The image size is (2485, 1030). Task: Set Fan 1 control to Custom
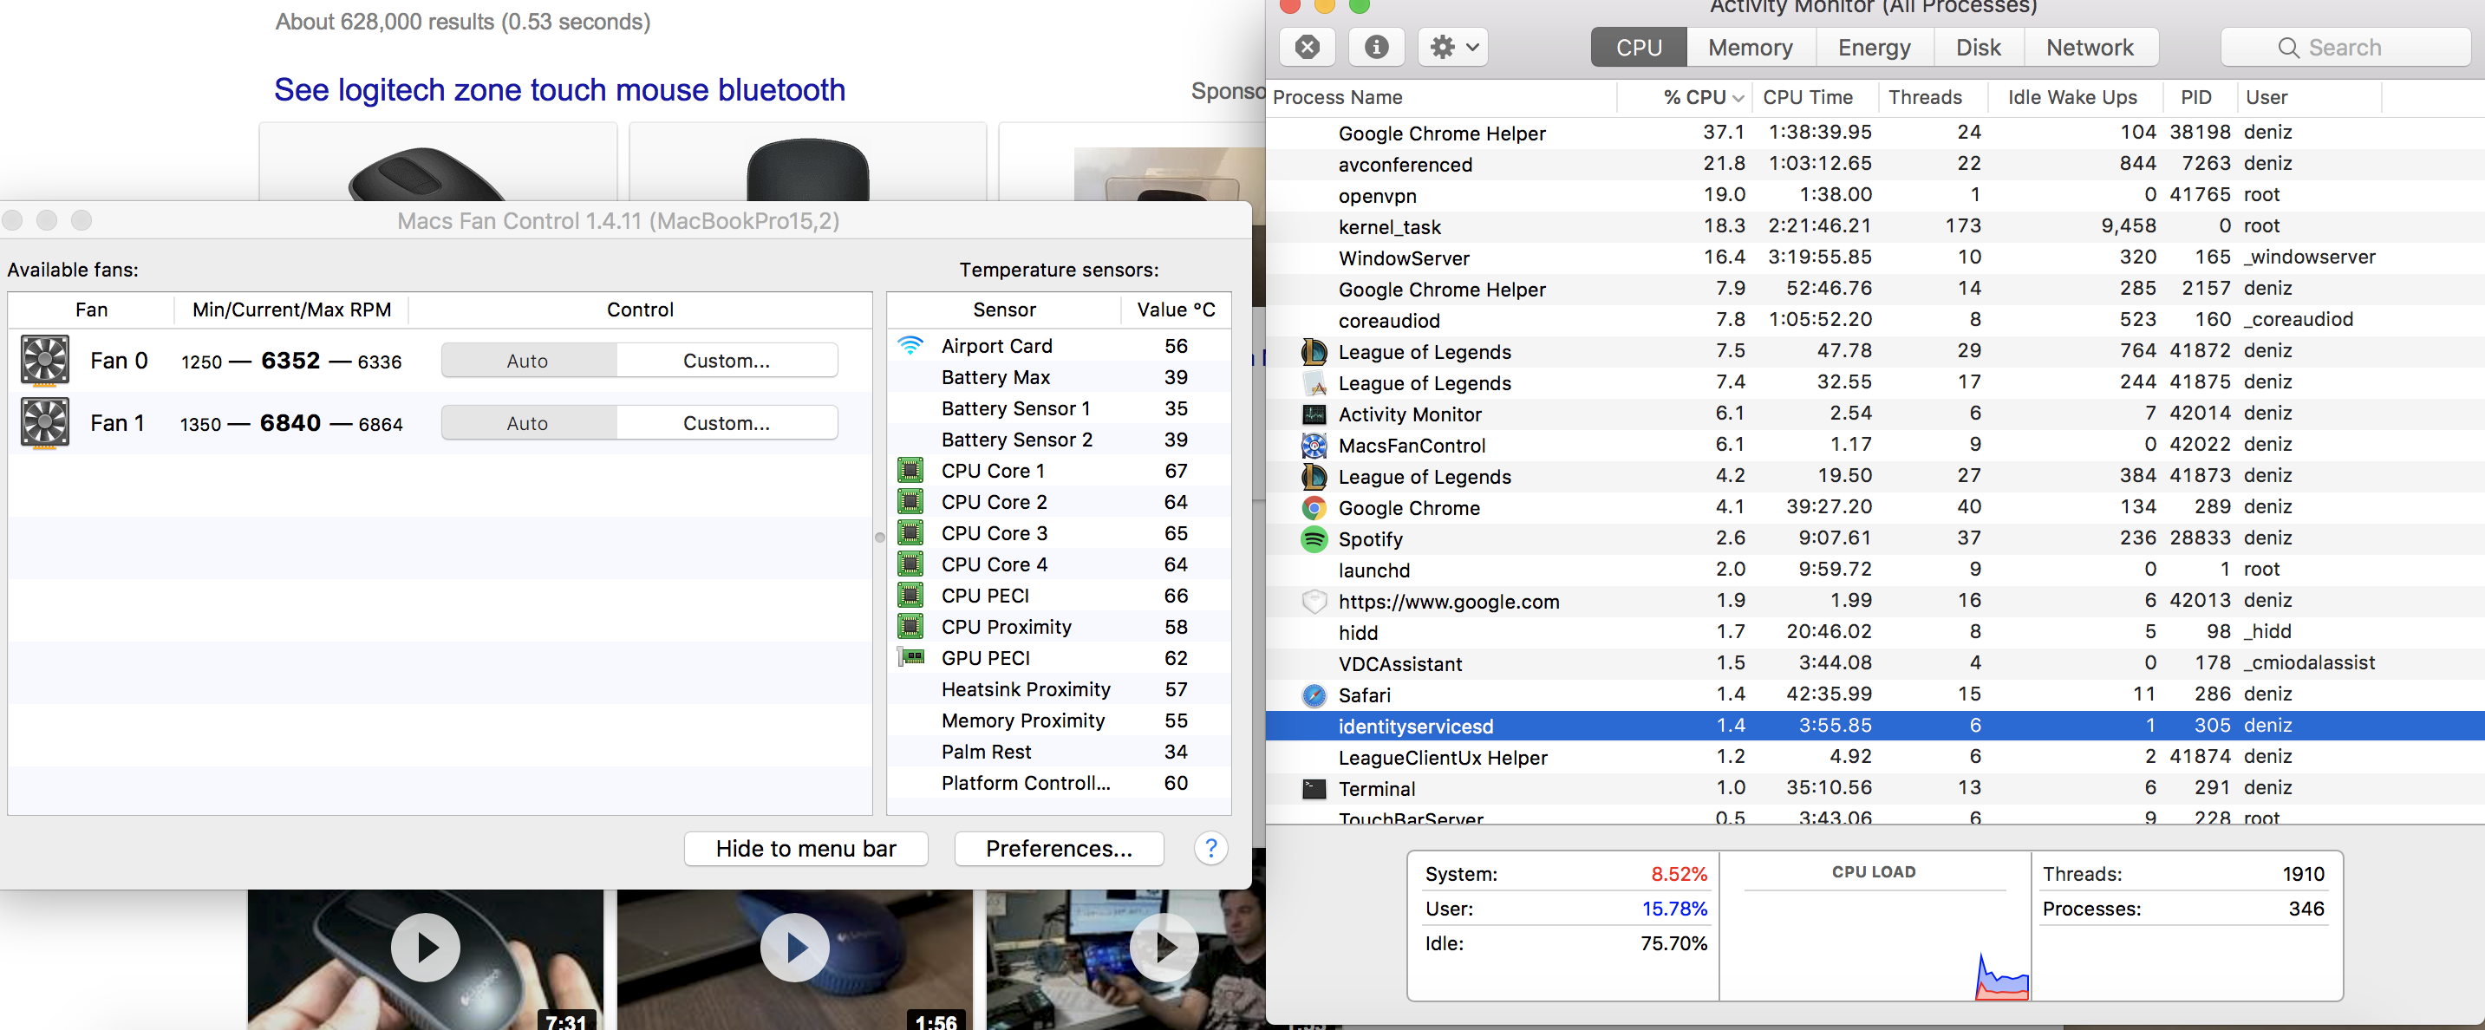click(726, 423)
